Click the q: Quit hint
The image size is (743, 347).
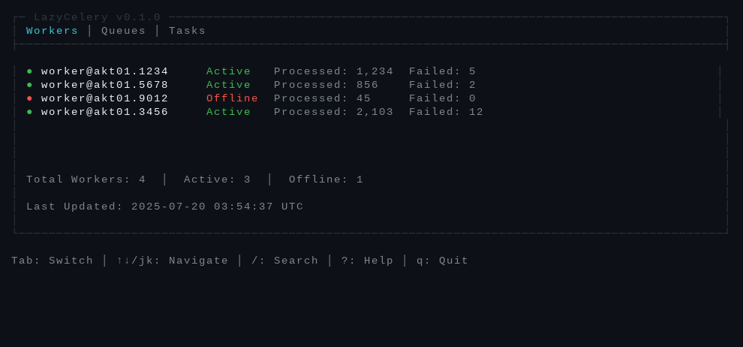[x=443, y=261]
